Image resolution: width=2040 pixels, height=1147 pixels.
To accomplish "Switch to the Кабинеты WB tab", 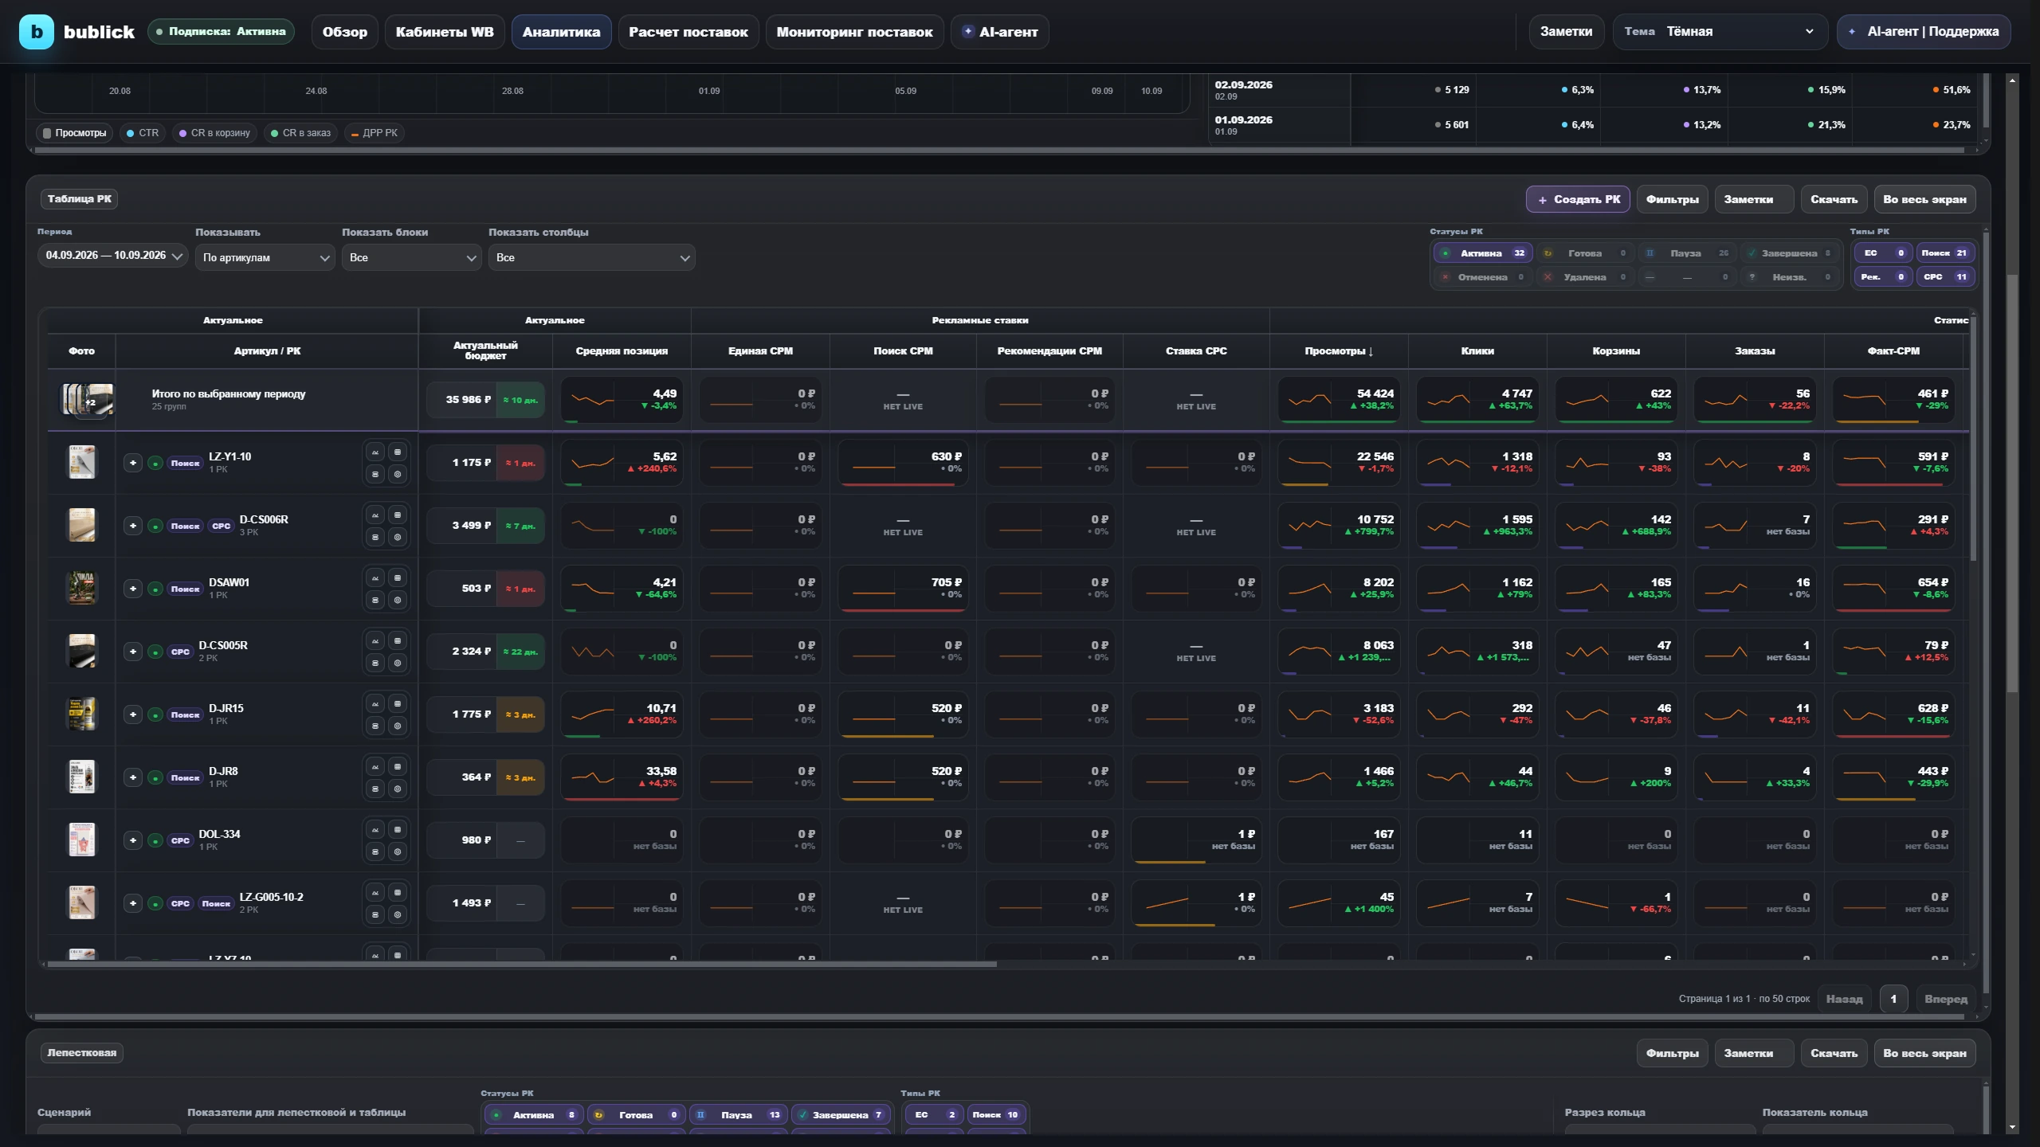I will pyautogui.click(x=444, y=32).
